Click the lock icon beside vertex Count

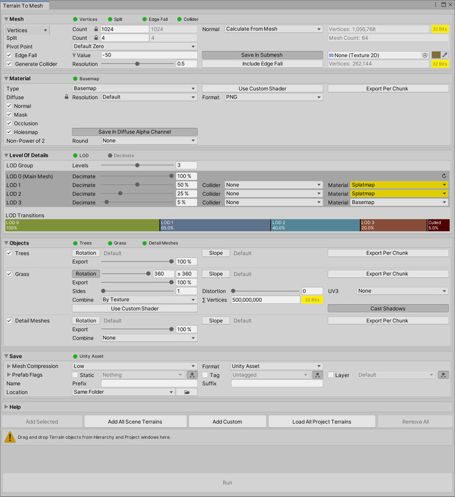[x=96, y=29]
